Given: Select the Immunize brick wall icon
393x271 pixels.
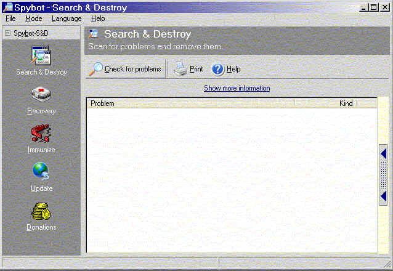Looking at the screenshot, I should click(41, 133).
